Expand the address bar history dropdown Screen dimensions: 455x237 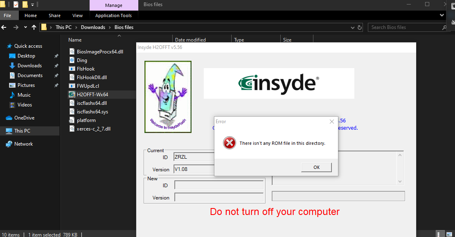[x=353, y=27]
